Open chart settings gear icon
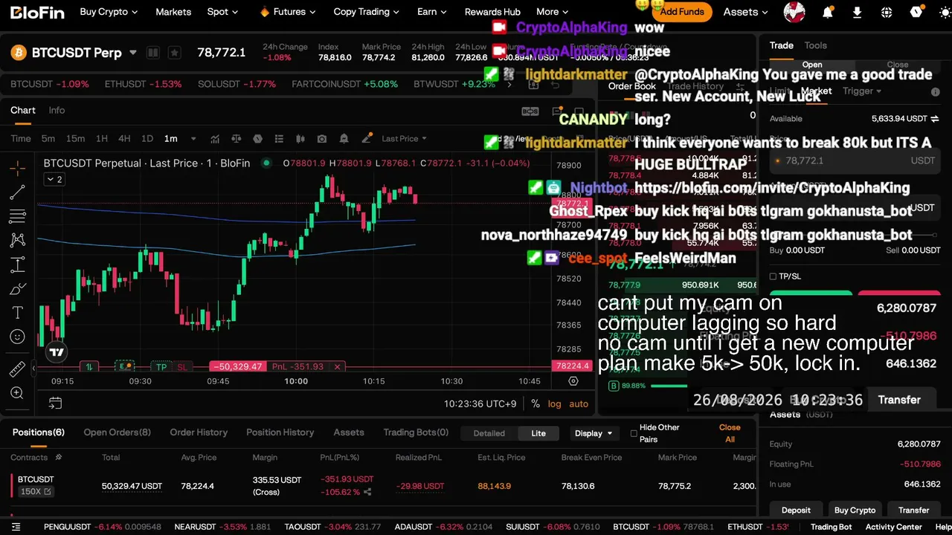The width and height of the screenshot is (952, 535). [573, 381]
